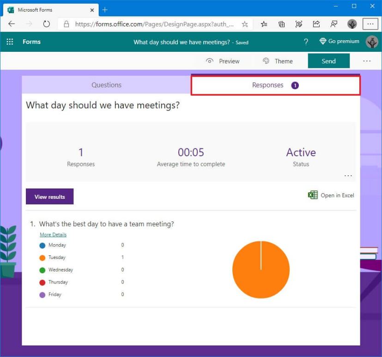Open the Forms app launcher grid

pyautogui.click(x=10, y=42)
